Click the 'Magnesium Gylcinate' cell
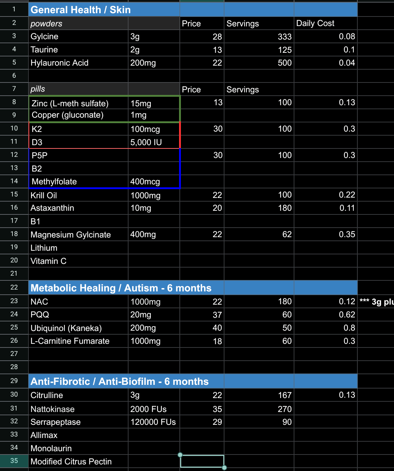Screen dimensions: 394x471 coord(78,235)
